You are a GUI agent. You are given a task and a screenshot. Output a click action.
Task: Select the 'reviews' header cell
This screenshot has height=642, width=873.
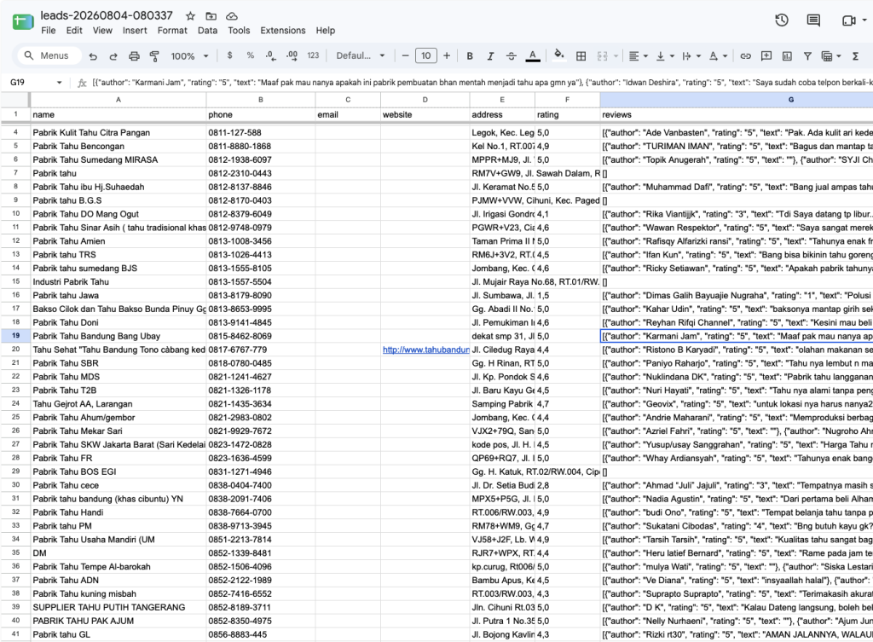pyautogui.click(x=737, y=115)
